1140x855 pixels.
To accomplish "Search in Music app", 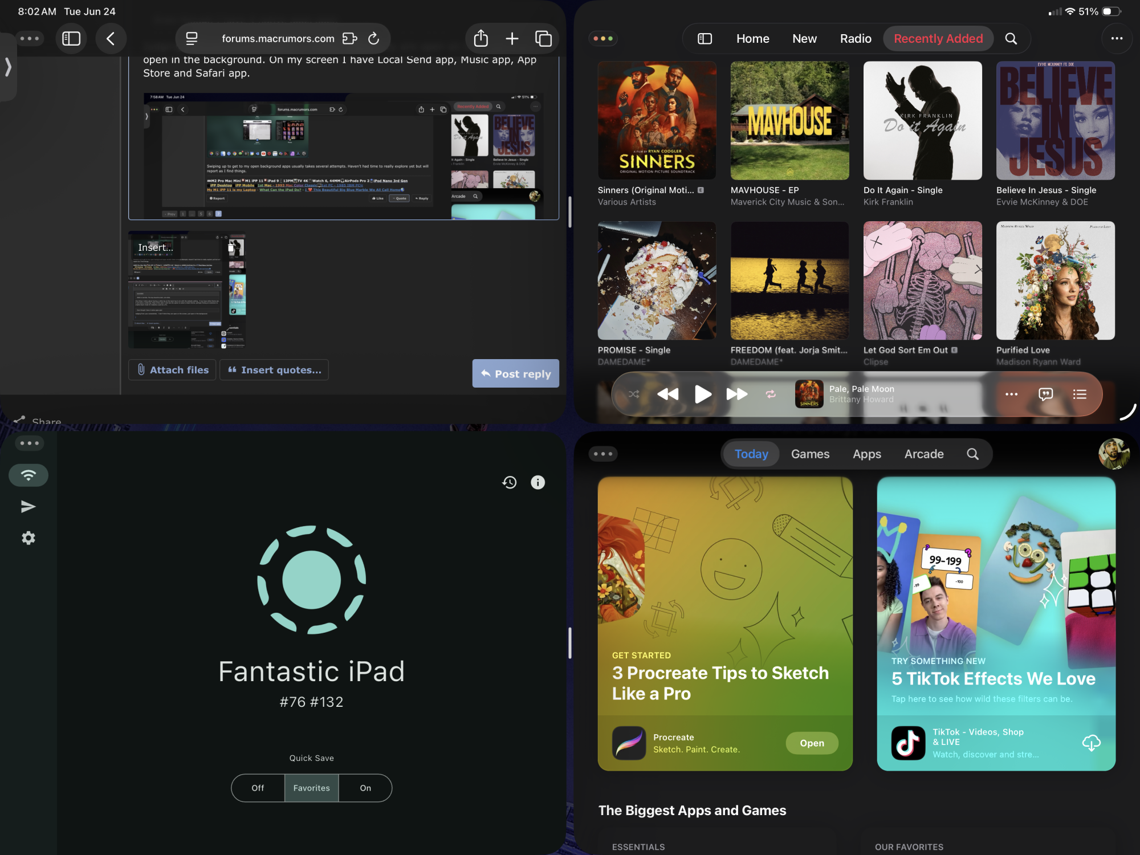I will (1011, 39).
